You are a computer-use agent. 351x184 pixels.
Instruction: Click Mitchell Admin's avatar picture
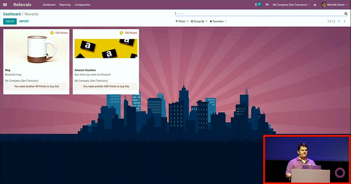(324, 5)
